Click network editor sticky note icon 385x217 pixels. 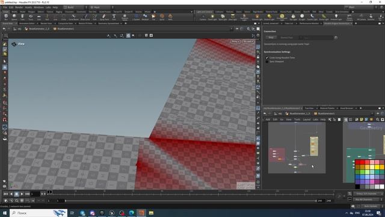[x=362, y=119]
